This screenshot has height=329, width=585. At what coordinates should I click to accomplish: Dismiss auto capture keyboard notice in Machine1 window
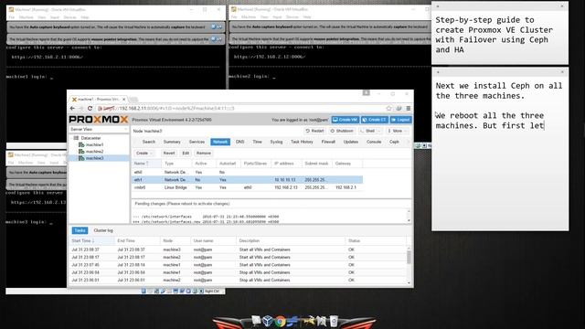click(219, 27)
